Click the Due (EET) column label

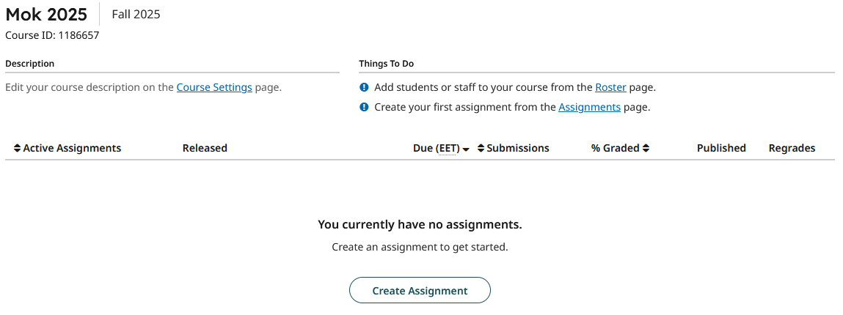pos(436,148)
